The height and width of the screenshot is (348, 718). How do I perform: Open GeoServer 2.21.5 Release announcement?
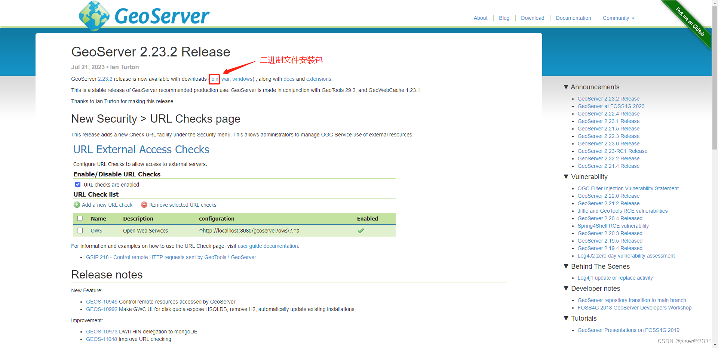[608, 129]
